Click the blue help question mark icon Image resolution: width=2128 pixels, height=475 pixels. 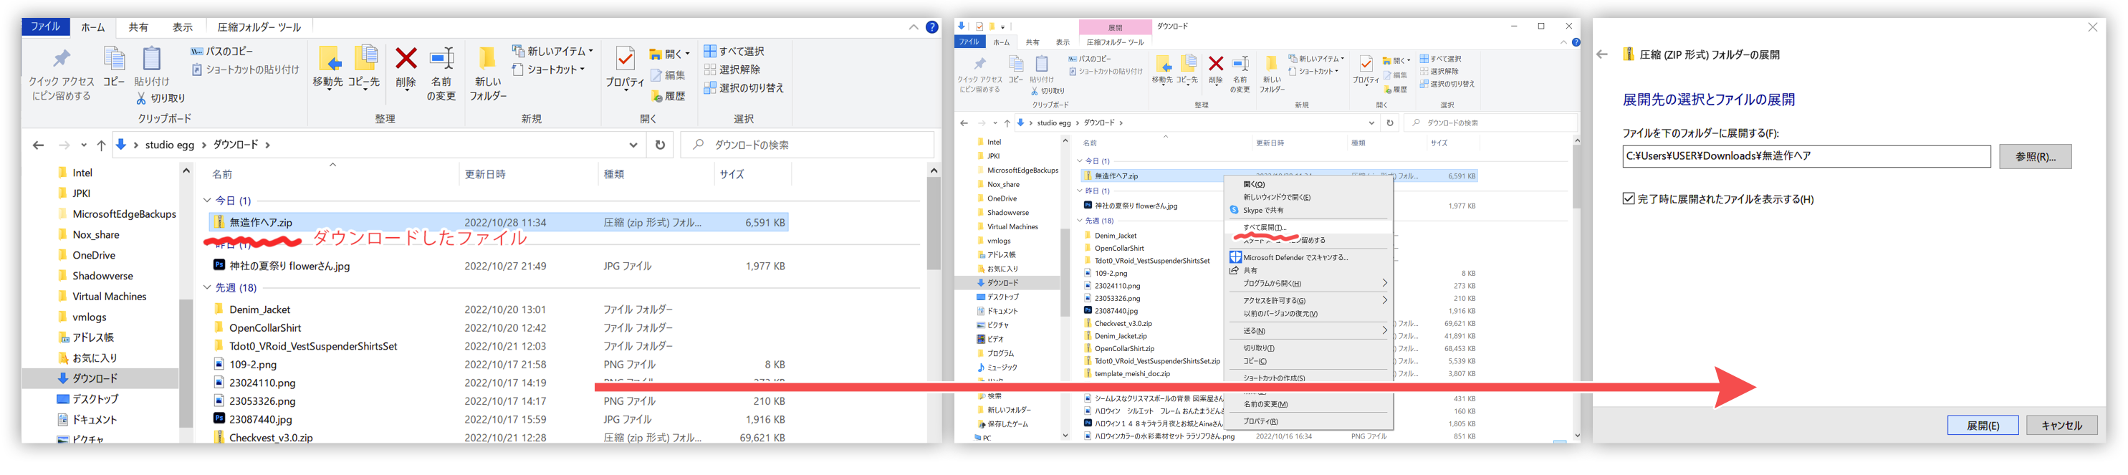point(932,27)
